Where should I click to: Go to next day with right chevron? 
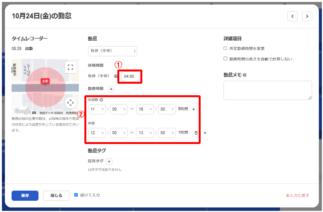(x=307, y=16)
